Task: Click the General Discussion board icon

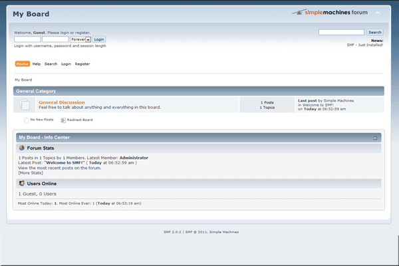Action: 25,104
